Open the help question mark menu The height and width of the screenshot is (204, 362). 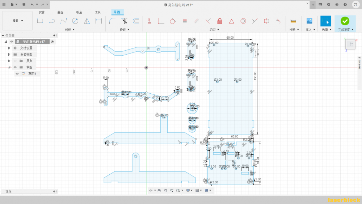point(345,5)
